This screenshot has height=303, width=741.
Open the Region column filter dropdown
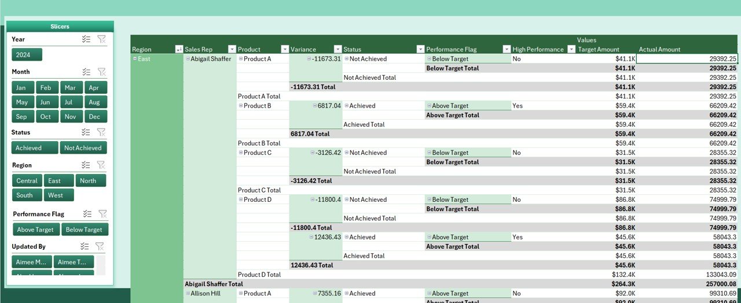click(179, 50)
